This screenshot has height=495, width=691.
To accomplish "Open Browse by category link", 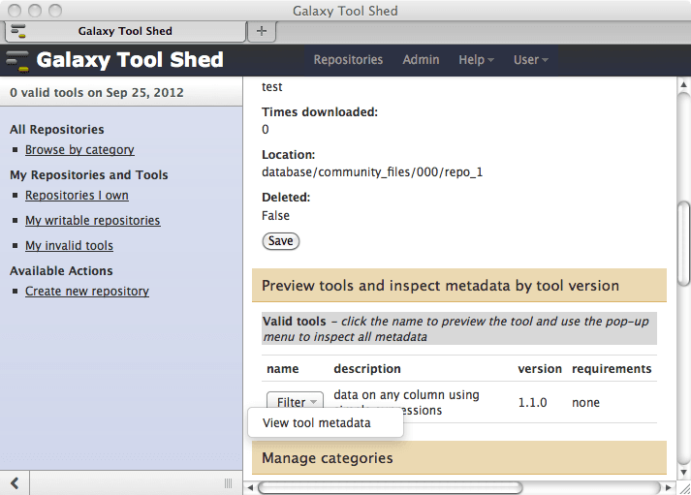I will click(x=79, y=150).
